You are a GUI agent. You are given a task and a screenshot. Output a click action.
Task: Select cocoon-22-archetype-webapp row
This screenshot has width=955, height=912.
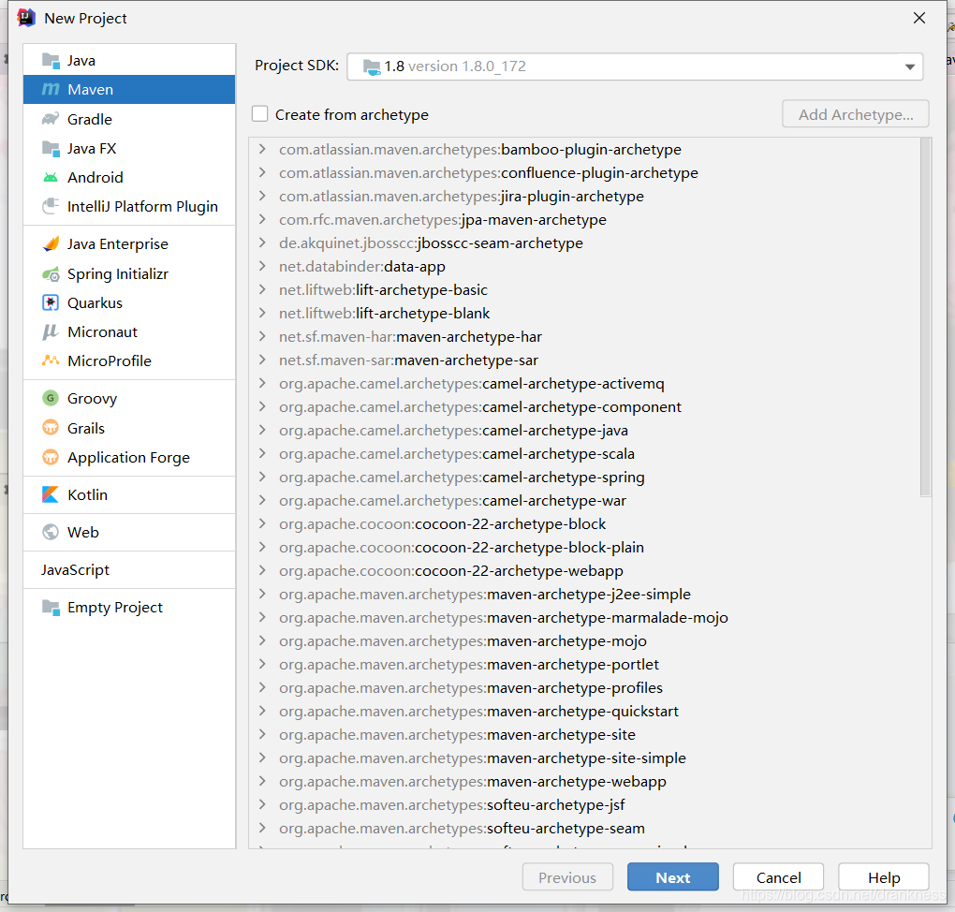pyautogui.click(x=584, y=571)
